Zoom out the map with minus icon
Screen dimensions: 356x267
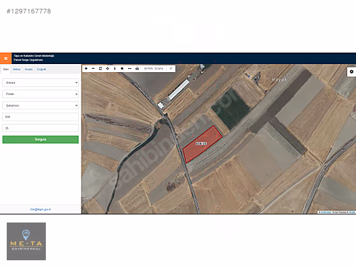point(93,68)
